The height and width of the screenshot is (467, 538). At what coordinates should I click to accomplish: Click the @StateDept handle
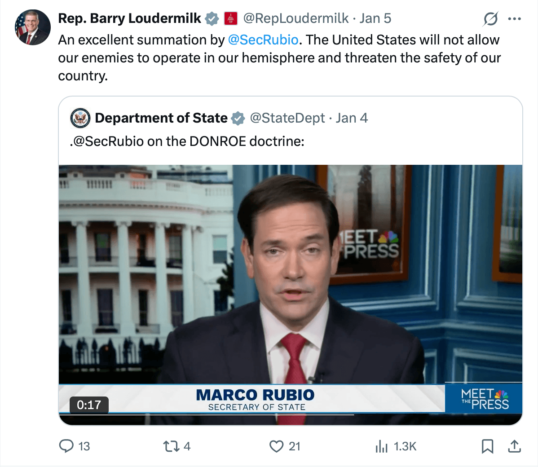pos(287,118)
